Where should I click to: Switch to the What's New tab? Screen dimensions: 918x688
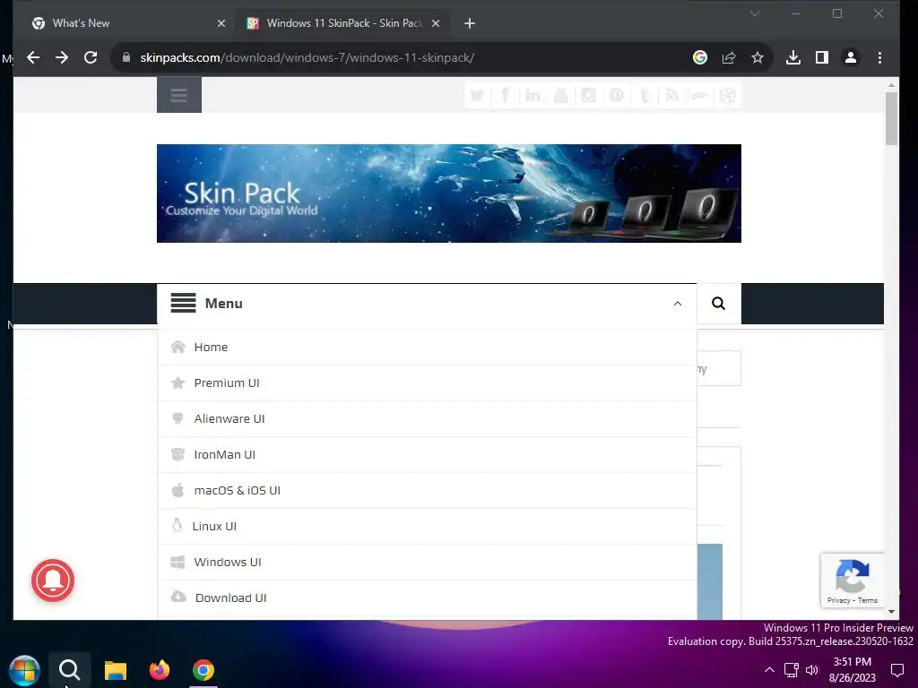coord(123,23)
